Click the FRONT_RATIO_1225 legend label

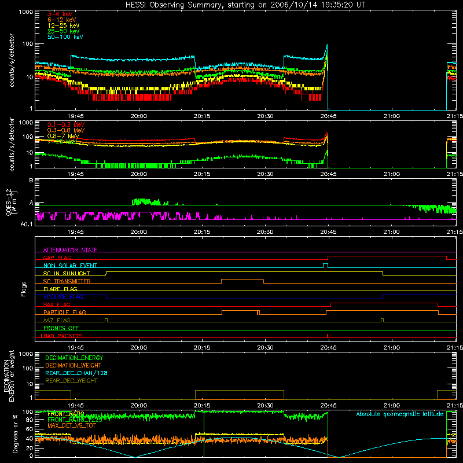(75, 420)
